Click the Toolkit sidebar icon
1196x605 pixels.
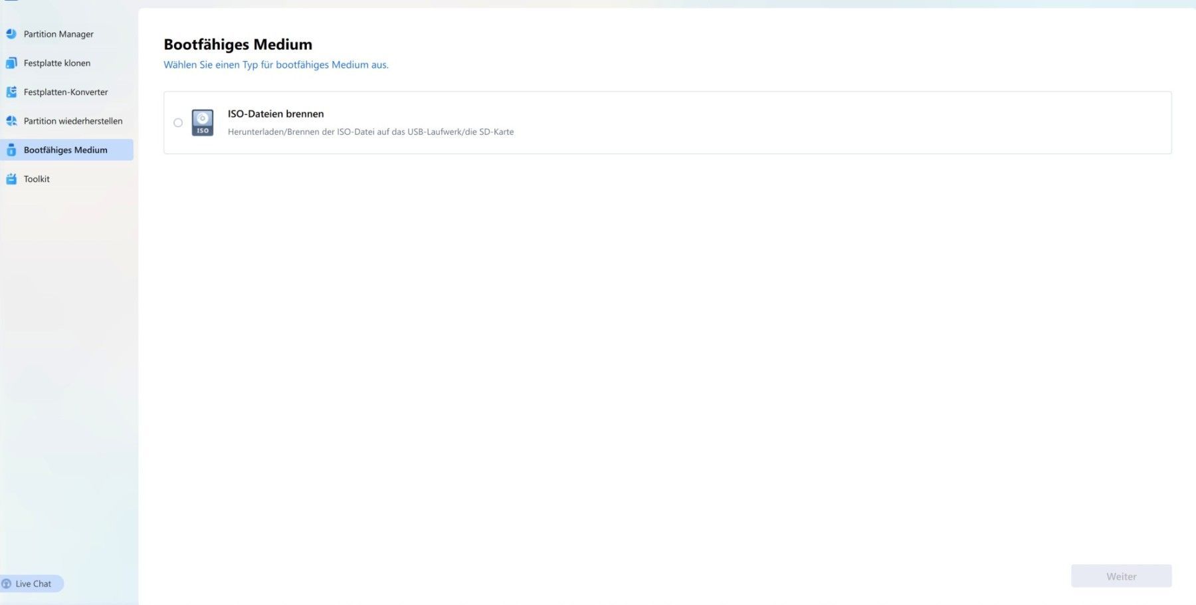tap(11, 179)
